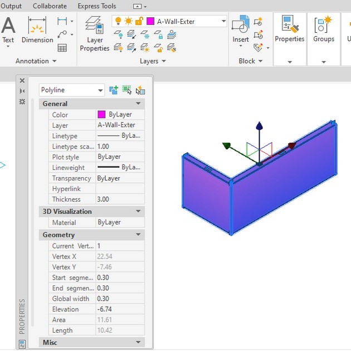Screen dimensions: 351x351
Task: Select the Linear dimension icon
Action: coord(62,21)
